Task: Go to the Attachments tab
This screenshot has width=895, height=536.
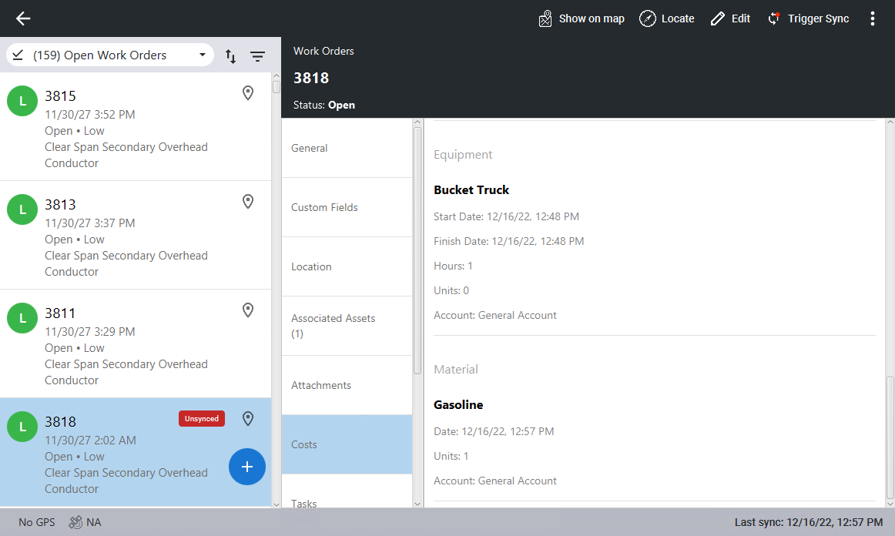Action: point(347,385)
